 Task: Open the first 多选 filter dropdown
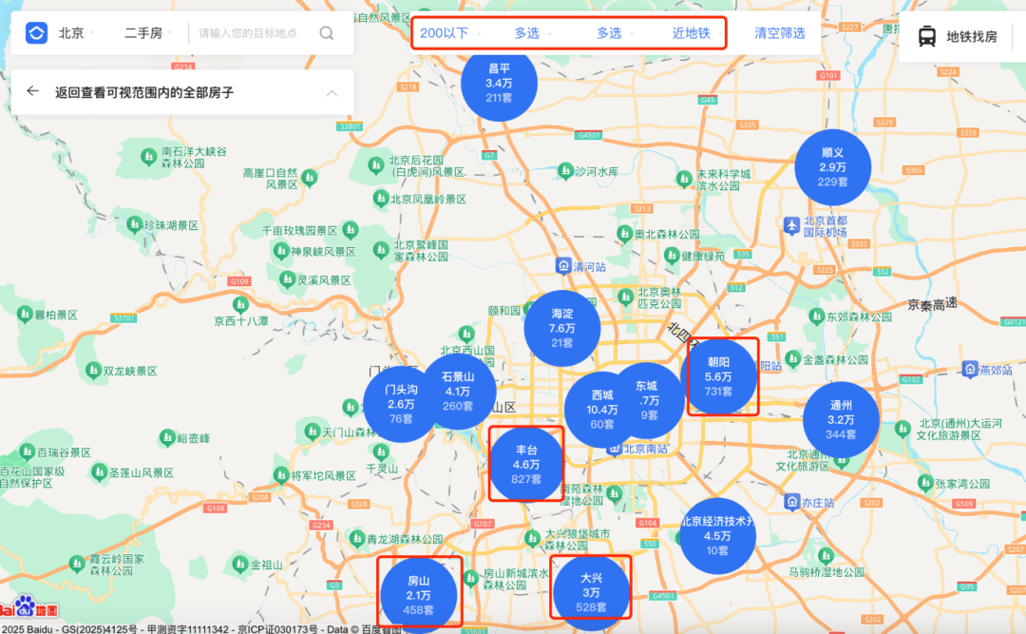click(533, 33)
